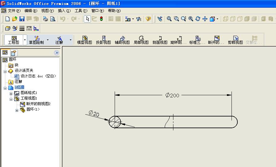
Task: Open the 文件(F) menu
Action: (14, 11)
